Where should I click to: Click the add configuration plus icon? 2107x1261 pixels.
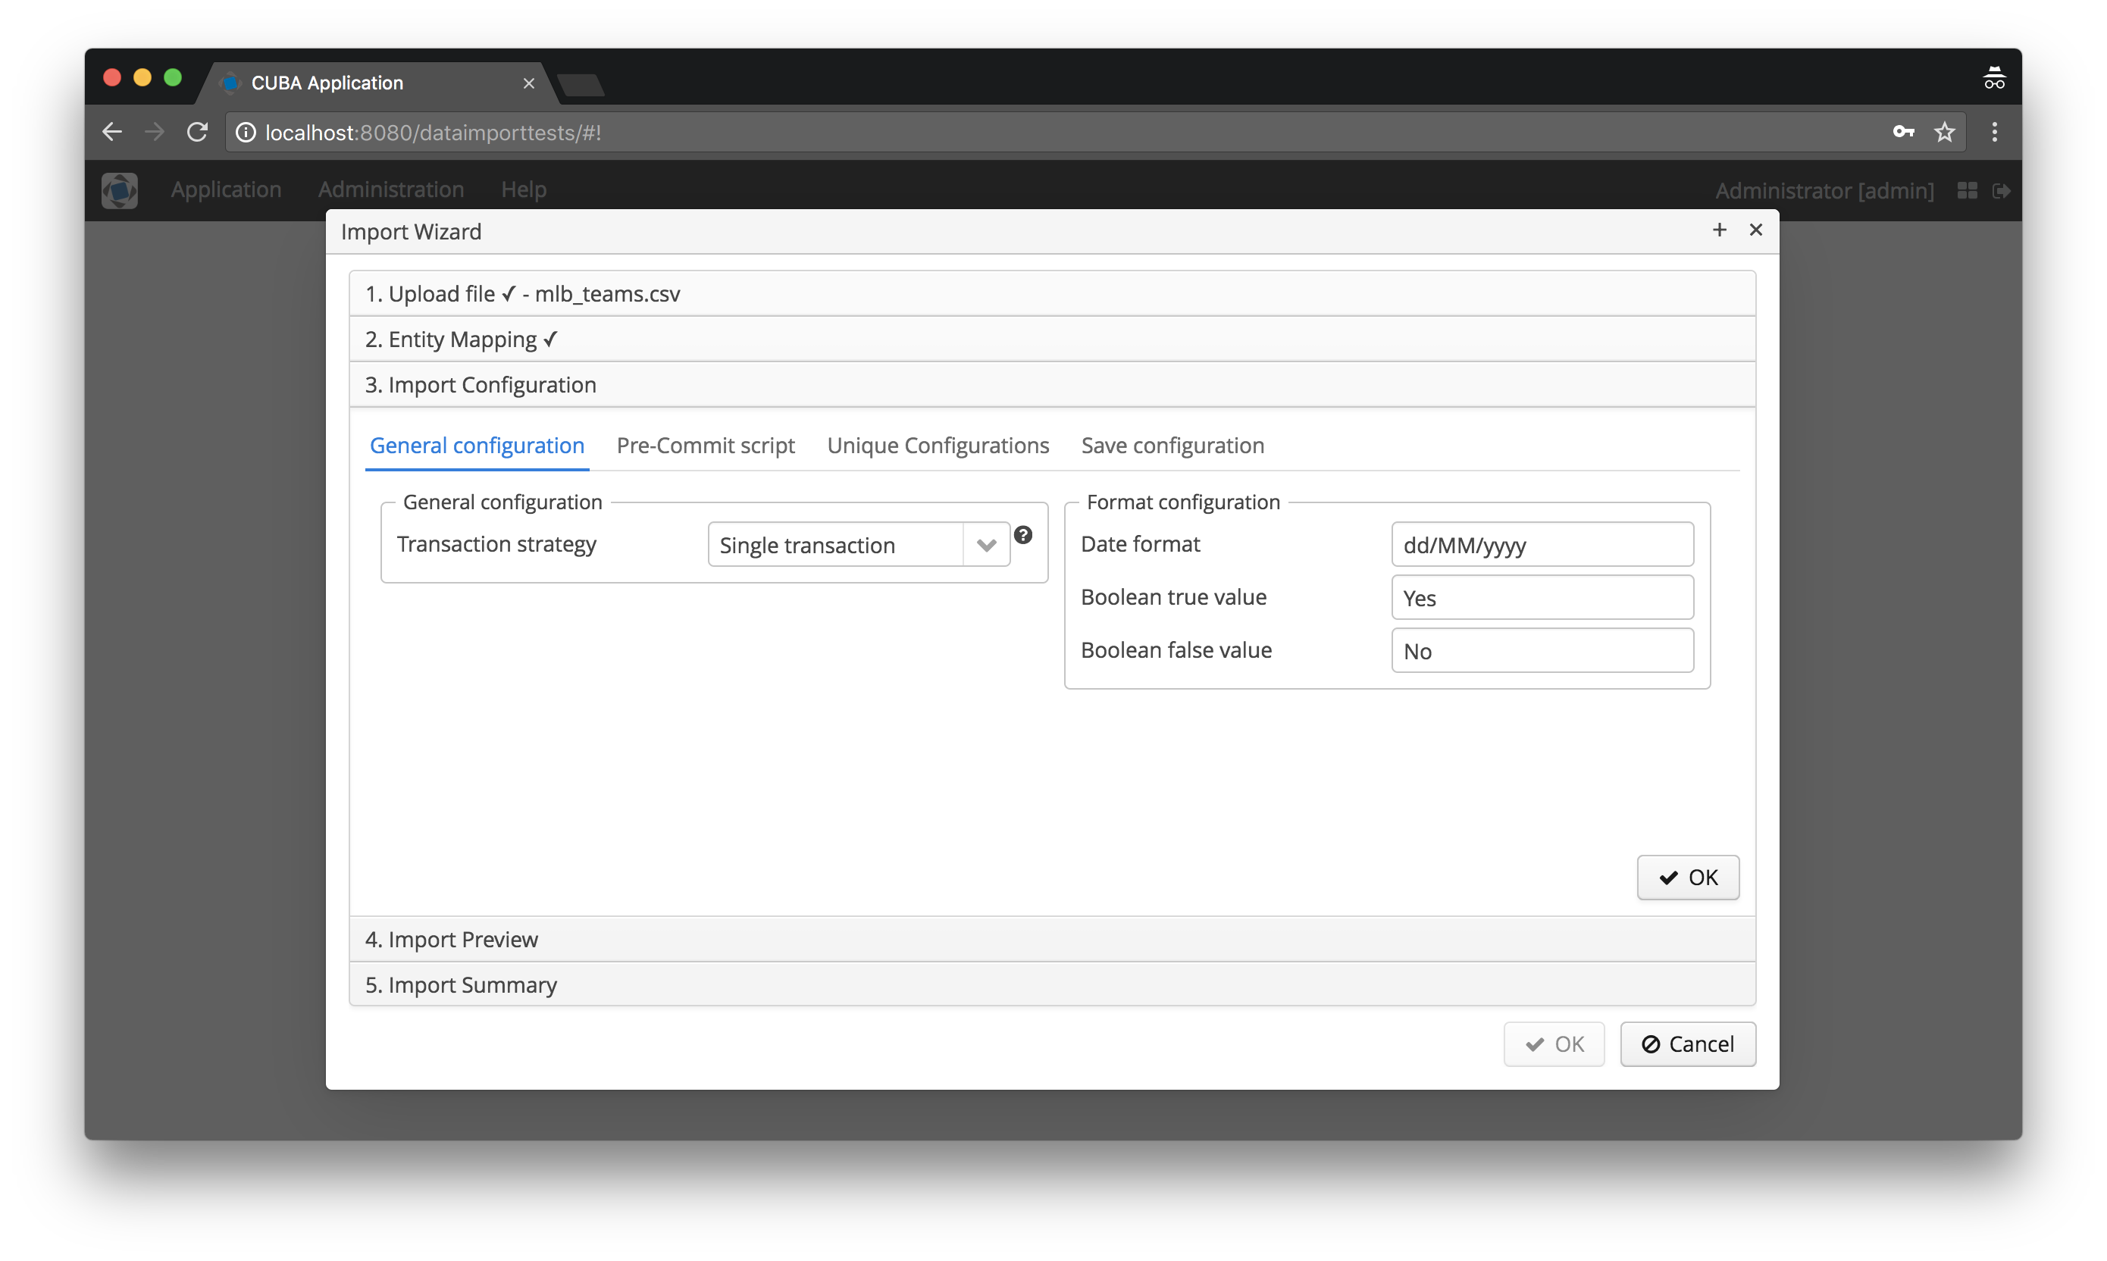[1720, 228]
